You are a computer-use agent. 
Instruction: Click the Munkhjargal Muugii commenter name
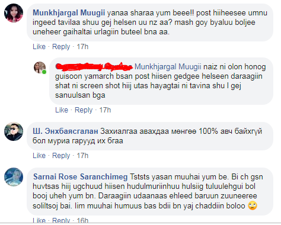[x=69, y=13]
